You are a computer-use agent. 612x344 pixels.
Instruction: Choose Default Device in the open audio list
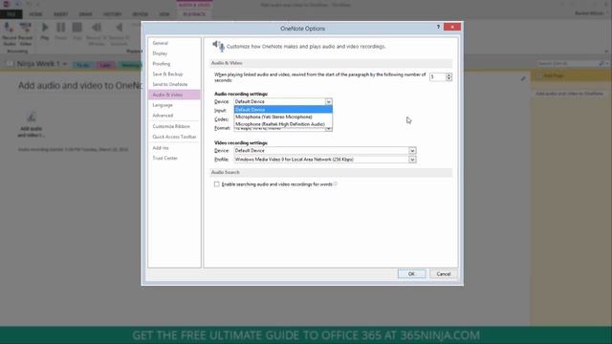283,110
